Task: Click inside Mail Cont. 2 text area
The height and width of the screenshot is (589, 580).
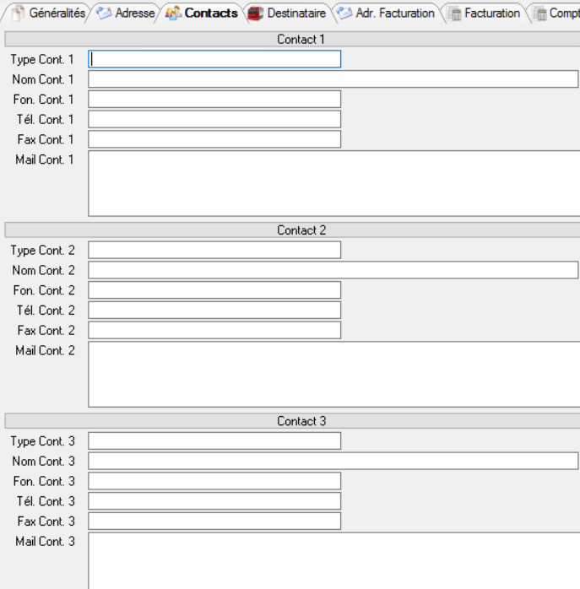Action: pyautogui.click(x=333, y=374)
